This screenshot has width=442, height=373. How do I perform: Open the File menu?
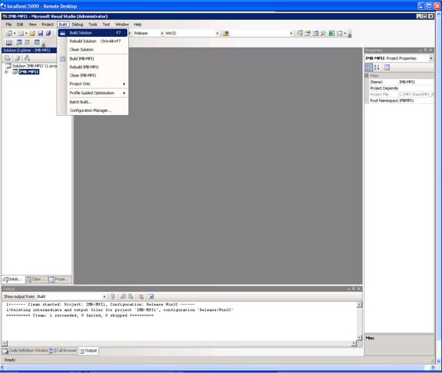[x=8, y=25]
